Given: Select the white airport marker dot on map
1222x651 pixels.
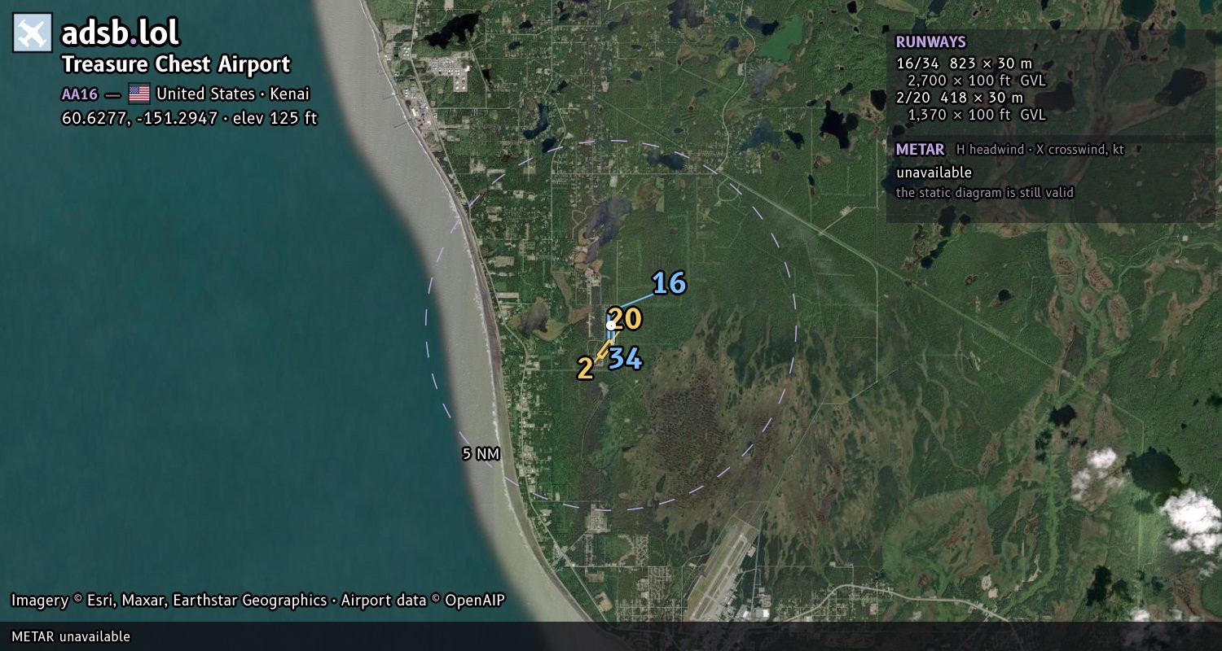Looking at the screenshot, I should coord(611,325).
